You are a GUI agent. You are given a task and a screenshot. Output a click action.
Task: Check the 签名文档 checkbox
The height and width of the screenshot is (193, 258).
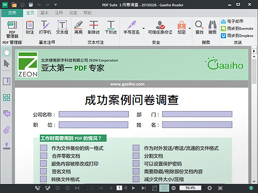[x=43, y=171]
